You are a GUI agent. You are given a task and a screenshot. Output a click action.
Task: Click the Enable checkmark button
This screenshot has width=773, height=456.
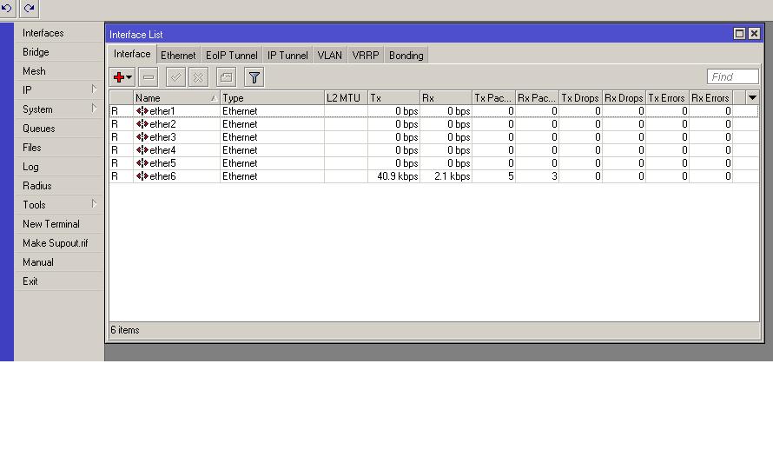[x=175, y=77]
